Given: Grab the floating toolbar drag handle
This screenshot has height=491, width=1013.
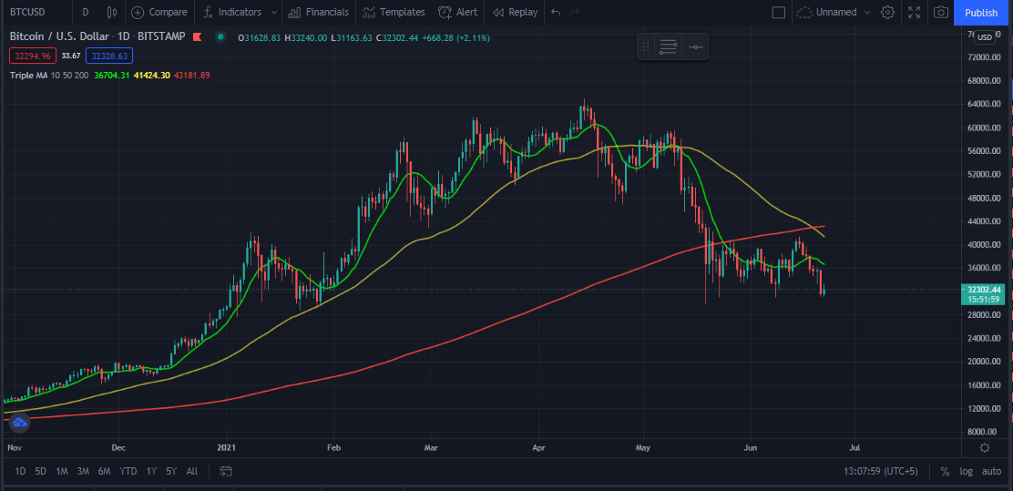Looking at the screenshot, I should pyautogui.click(x=645, y=47).
